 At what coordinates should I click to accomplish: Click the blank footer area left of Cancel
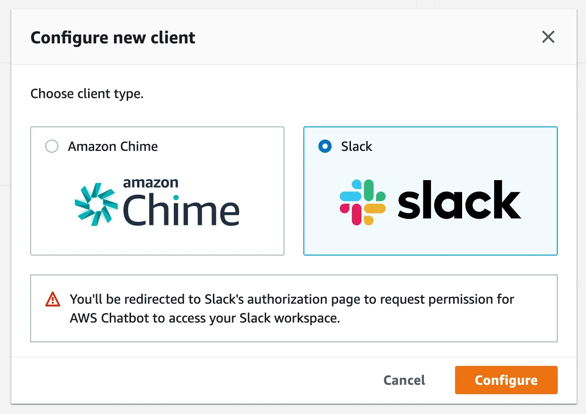(x=188, y=380)
